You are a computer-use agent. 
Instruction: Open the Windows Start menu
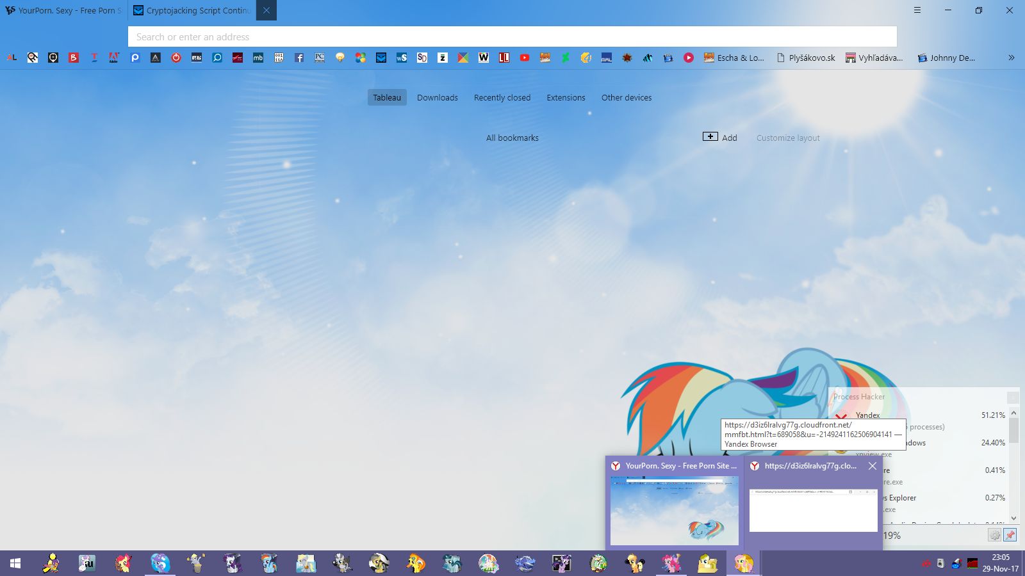pos(15,563)
